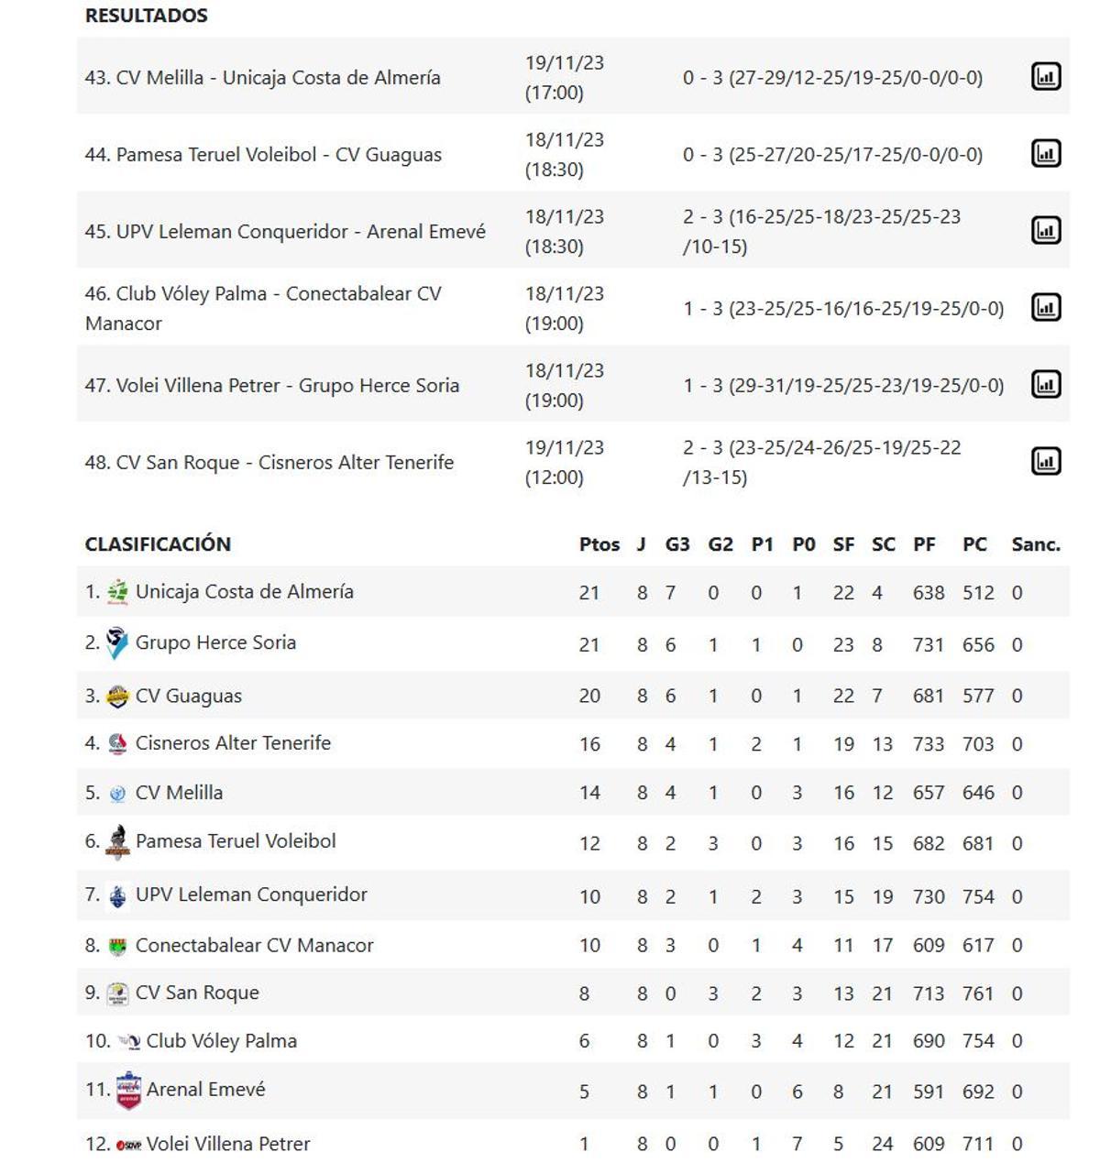
Task: Click the RESULTADOS section heading
Action: [146, 15]
